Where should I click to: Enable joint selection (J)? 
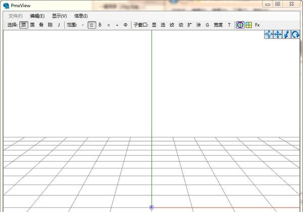pos(58,25)
